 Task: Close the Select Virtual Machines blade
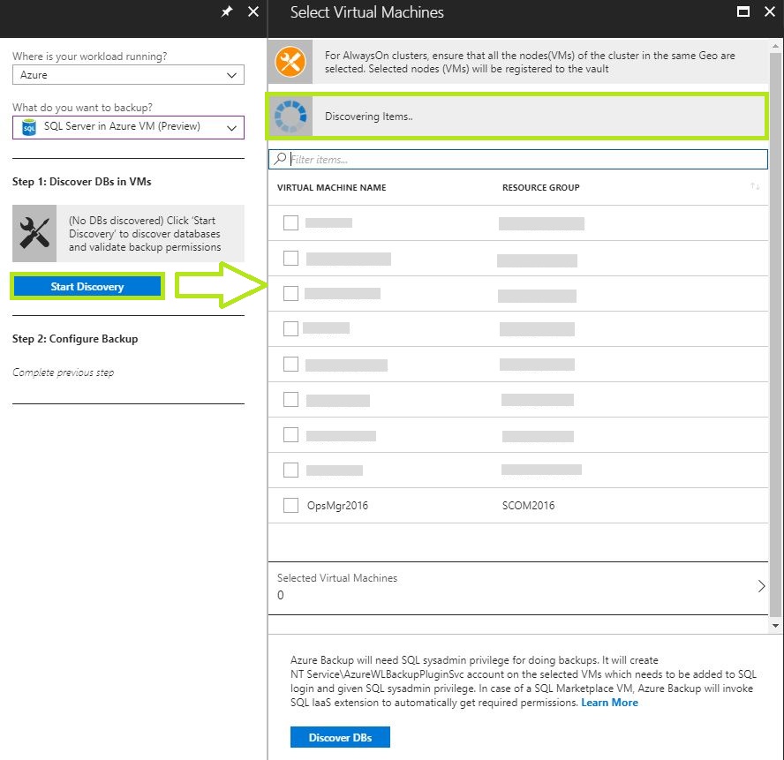pyautogui.click(x=770, y=11)
